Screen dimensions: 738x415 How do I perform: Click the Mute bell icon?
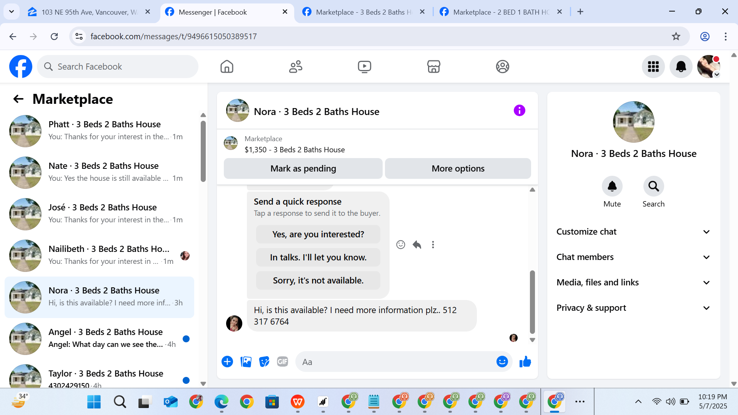[x=612, y=187]
